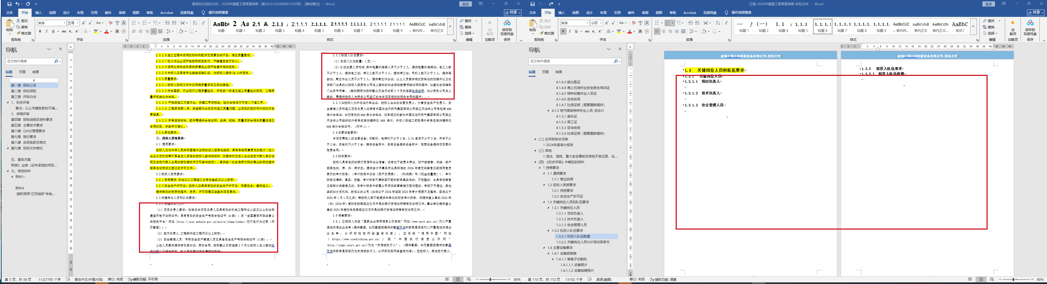
Task: Click Increase Indent icon in the left window
Action: [x=174, y=23]
